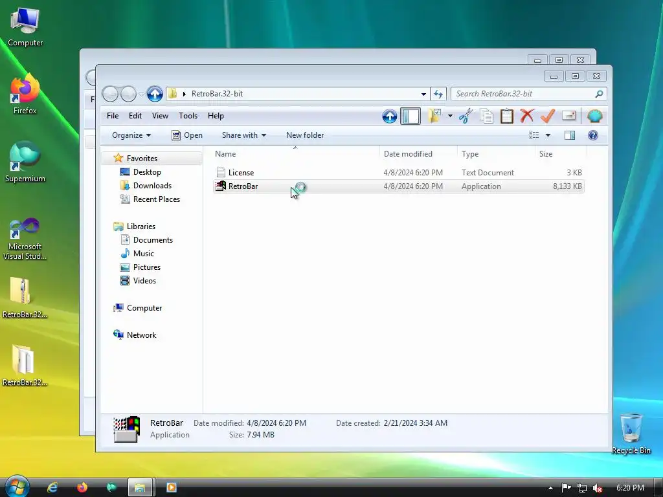The height and width of the screenshot is (497, 663).
Task: Open Folder Options icon in the toolbar
Action: 434,116
